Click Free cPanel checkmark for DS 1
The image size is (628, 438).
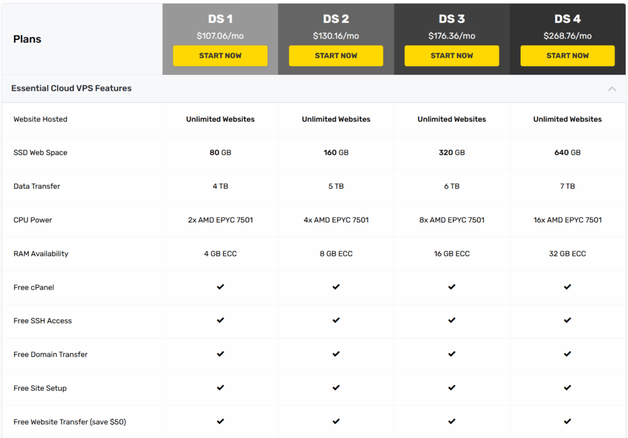[220, 287]
